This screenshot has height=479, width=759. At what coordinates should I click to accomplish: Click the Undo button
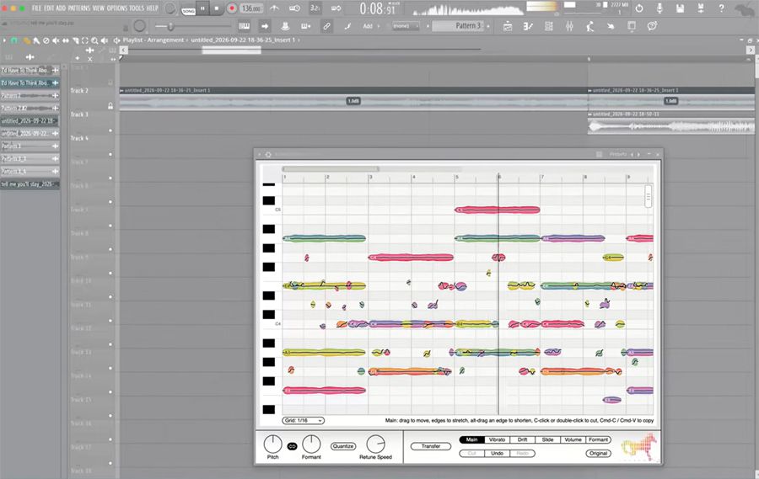(497, 454)
